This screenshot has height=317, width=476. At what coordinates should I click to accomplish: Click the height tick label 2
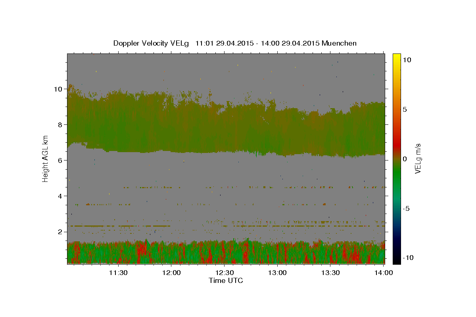pos(61,232)
